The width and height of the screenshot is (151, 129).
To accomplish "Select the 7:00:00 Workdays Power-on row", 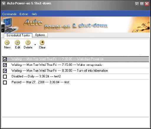I will (x=75, y=59).
